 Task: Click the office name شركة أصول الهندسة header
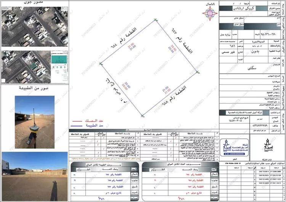click(x=244, y=112)
